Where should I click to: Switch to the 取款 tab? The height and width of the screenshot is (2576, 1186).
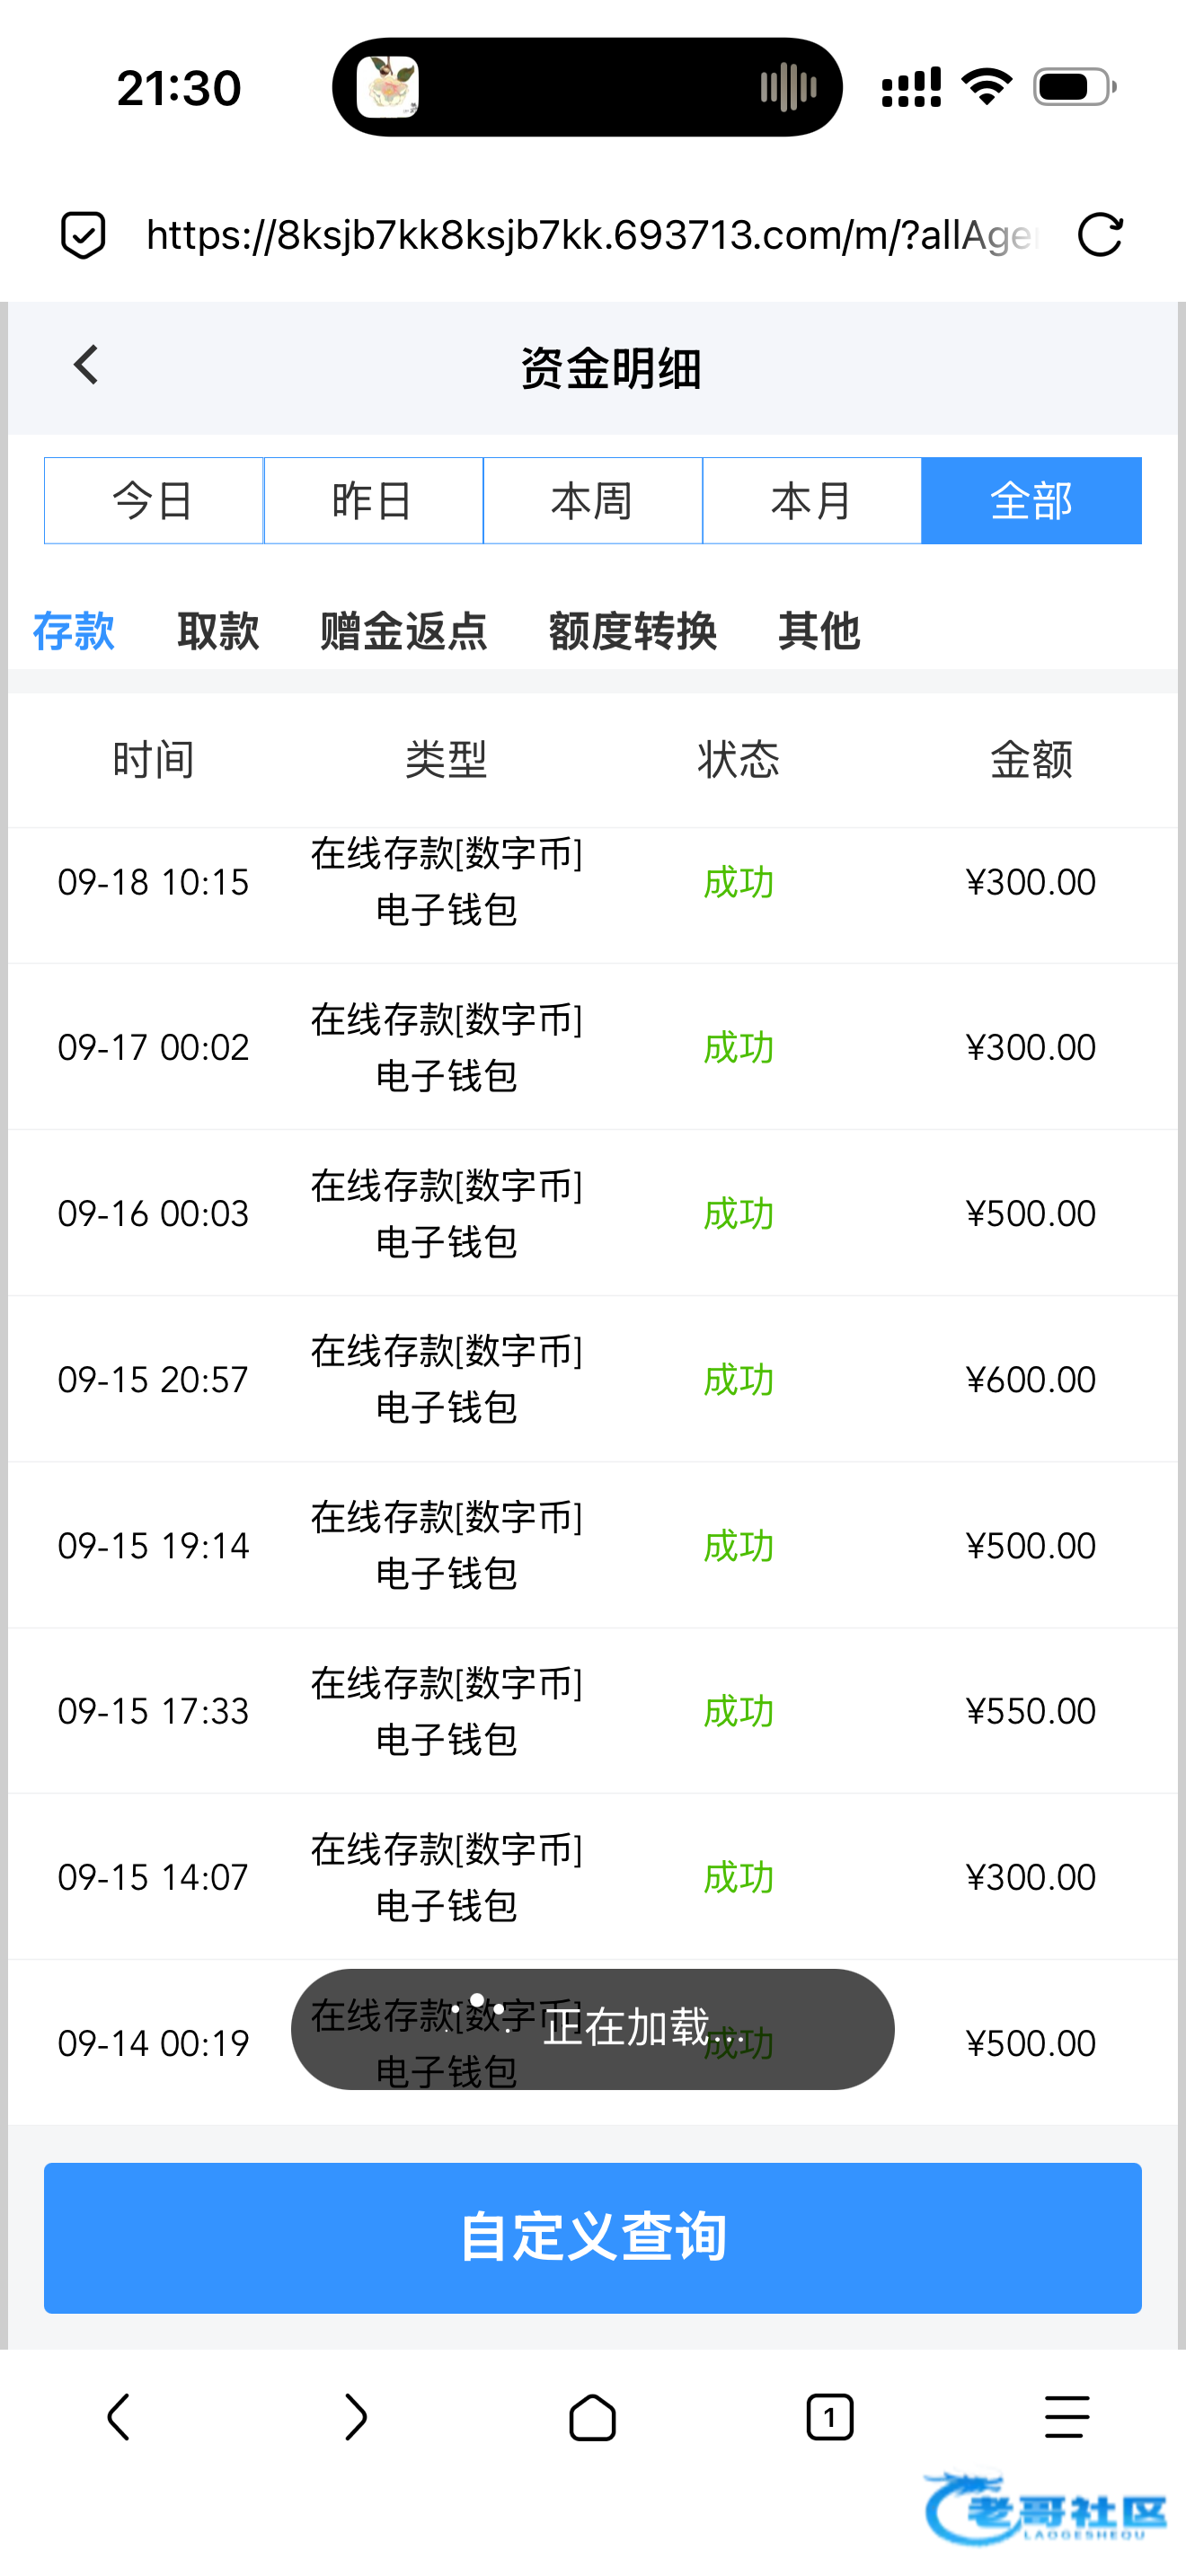(218, 631)
